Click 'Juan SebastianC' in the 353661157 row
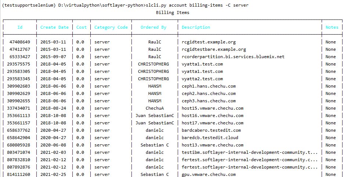The height and width of the screenshot is (177, 344). coord(155,123)
